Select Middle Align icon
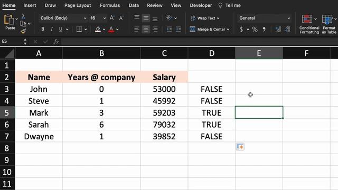 [146, 18]
